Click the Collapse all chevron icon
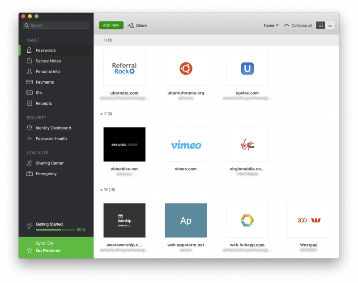This screenshot has width=358, height=283. (286, 25)
